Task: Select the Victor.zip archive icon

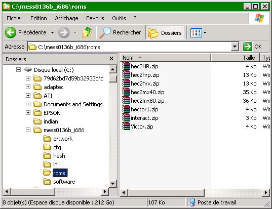Action: [x=126, y=127]
